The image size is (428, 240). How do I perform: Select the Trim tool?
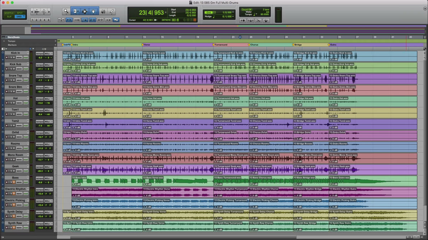(x=76, y=11)
